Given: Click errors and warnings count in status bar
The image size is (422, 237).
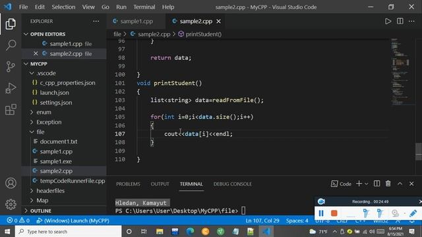Looking at the screenshot, I should (18, 221).
